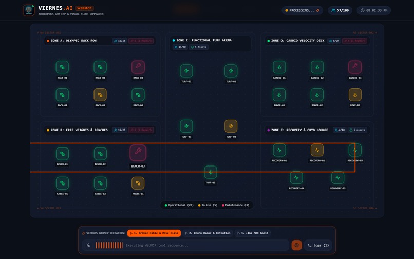Click the Maintenance (3) legend entry
Viewport: 414px width, 259px height.
click(x=236, y=205)
